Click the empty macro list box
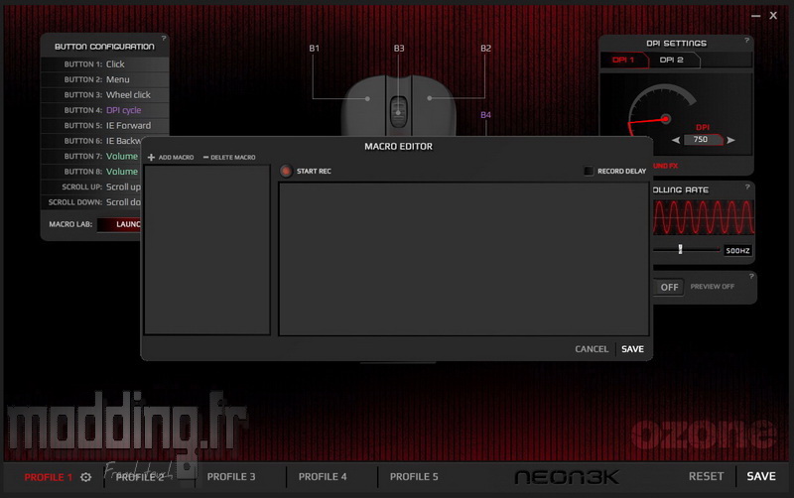794x498 pixels. point(207,250)
